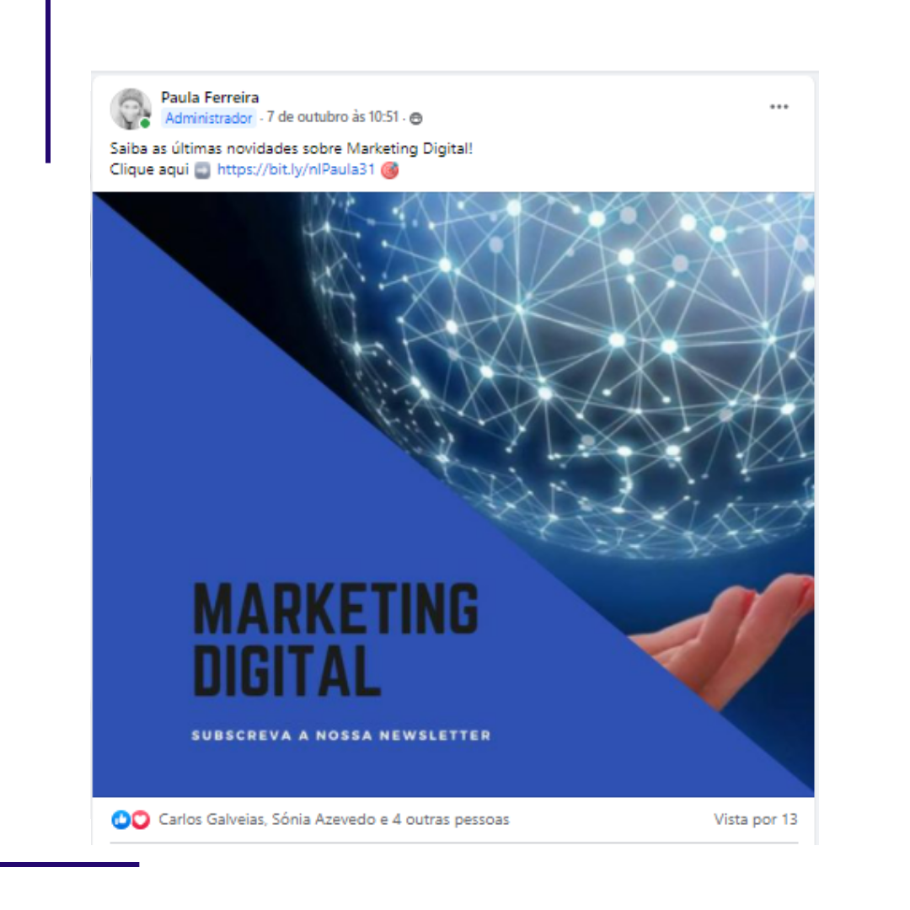This screenshot has width=910, height=910.
Task: Open the bit.ly/nlPaula31 link
Action: 296,169
